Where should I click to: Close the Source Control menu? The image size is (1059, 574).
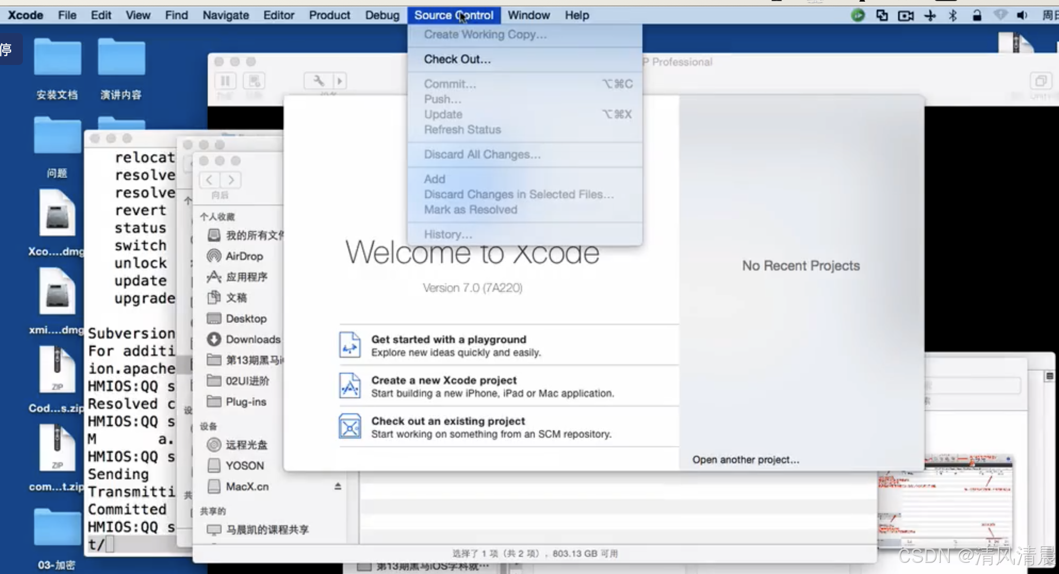coord(454,15)
